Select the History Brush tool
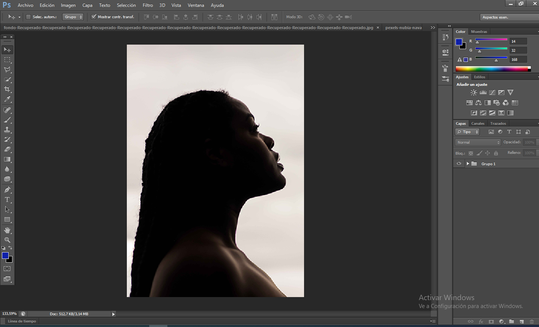Viewport: 539px width, 327px height. coord(7,140)
